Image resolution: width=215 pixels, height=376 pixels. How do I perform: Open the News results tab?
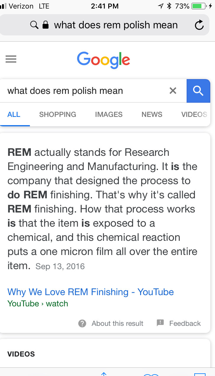pyautogui.click(x=152, y=115)
